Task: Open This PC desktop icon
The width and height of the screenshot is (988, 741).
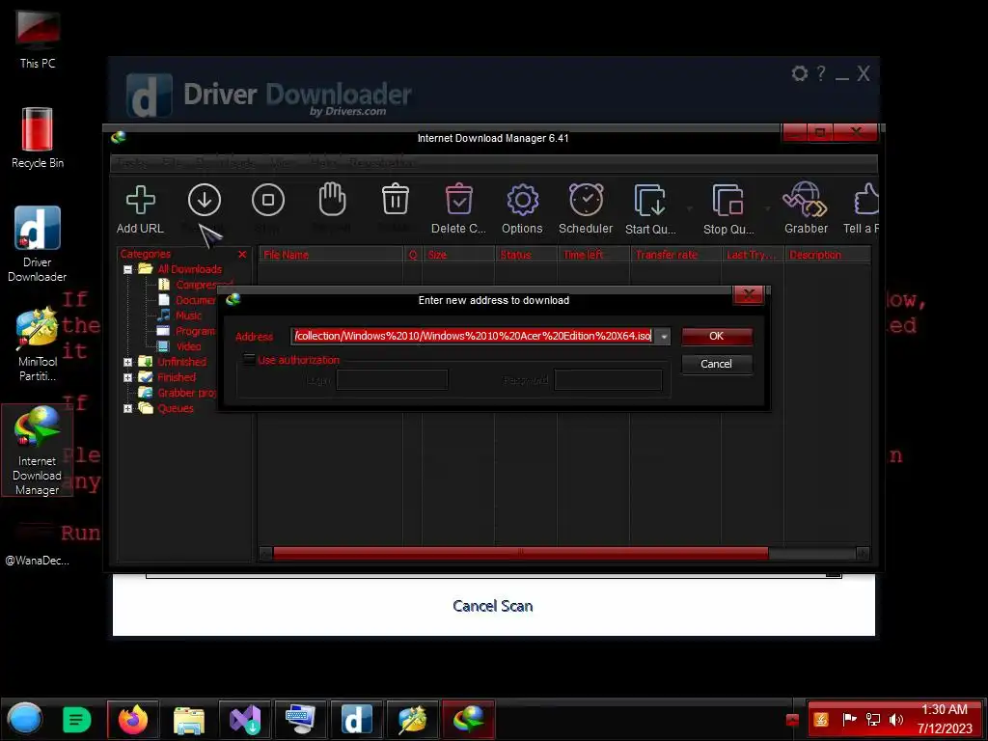Action: [x=38, y=39]
